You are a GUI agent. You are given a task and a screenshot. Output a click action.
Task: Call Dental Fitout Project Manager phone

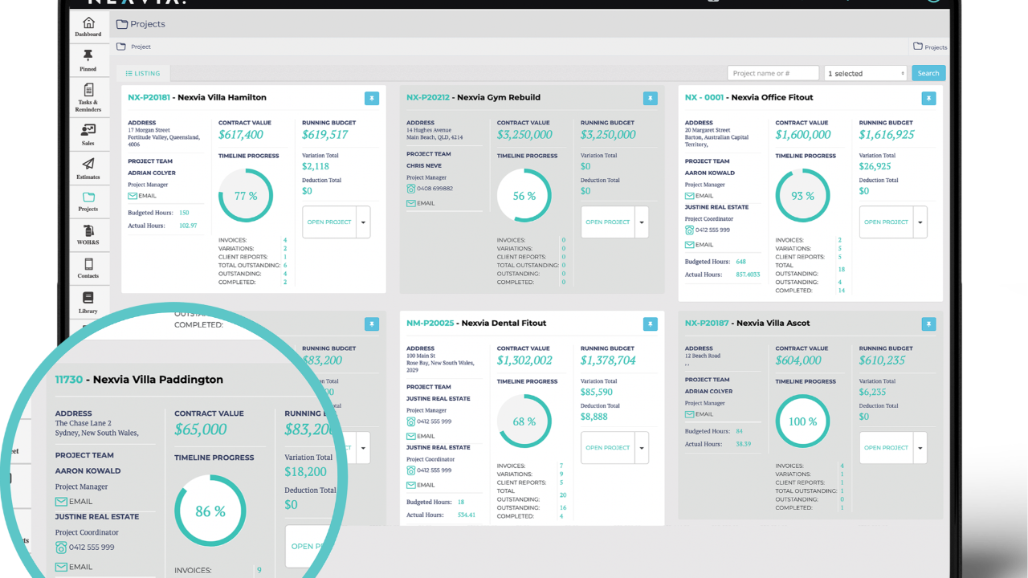[430, 421]
